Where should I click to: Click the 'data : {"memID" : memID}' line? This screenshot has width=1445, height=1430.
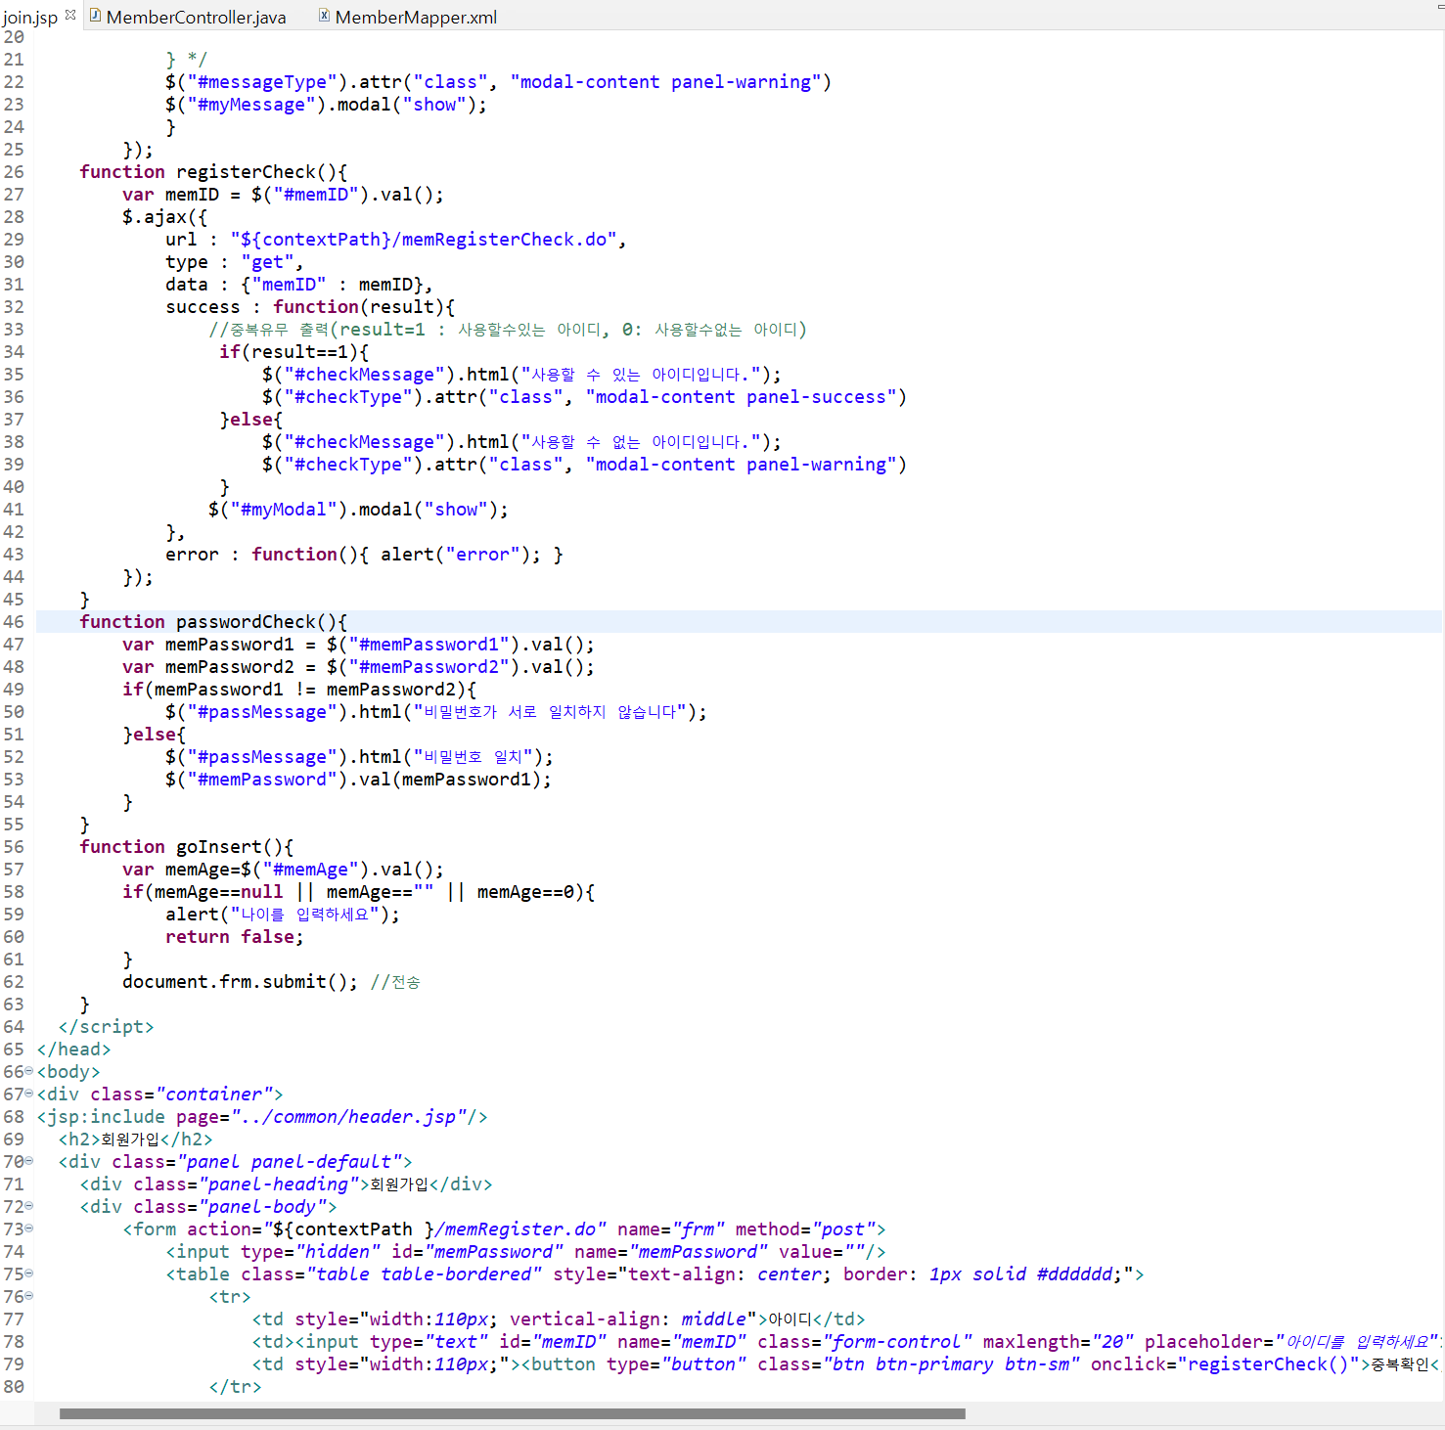(x=298, y=285)
